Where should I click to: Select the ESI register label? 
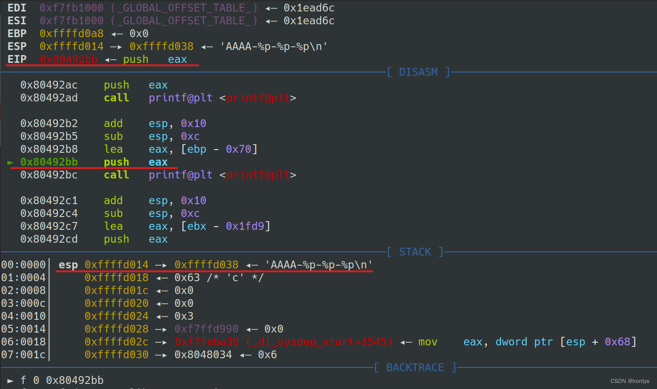[x=17, y=21]
